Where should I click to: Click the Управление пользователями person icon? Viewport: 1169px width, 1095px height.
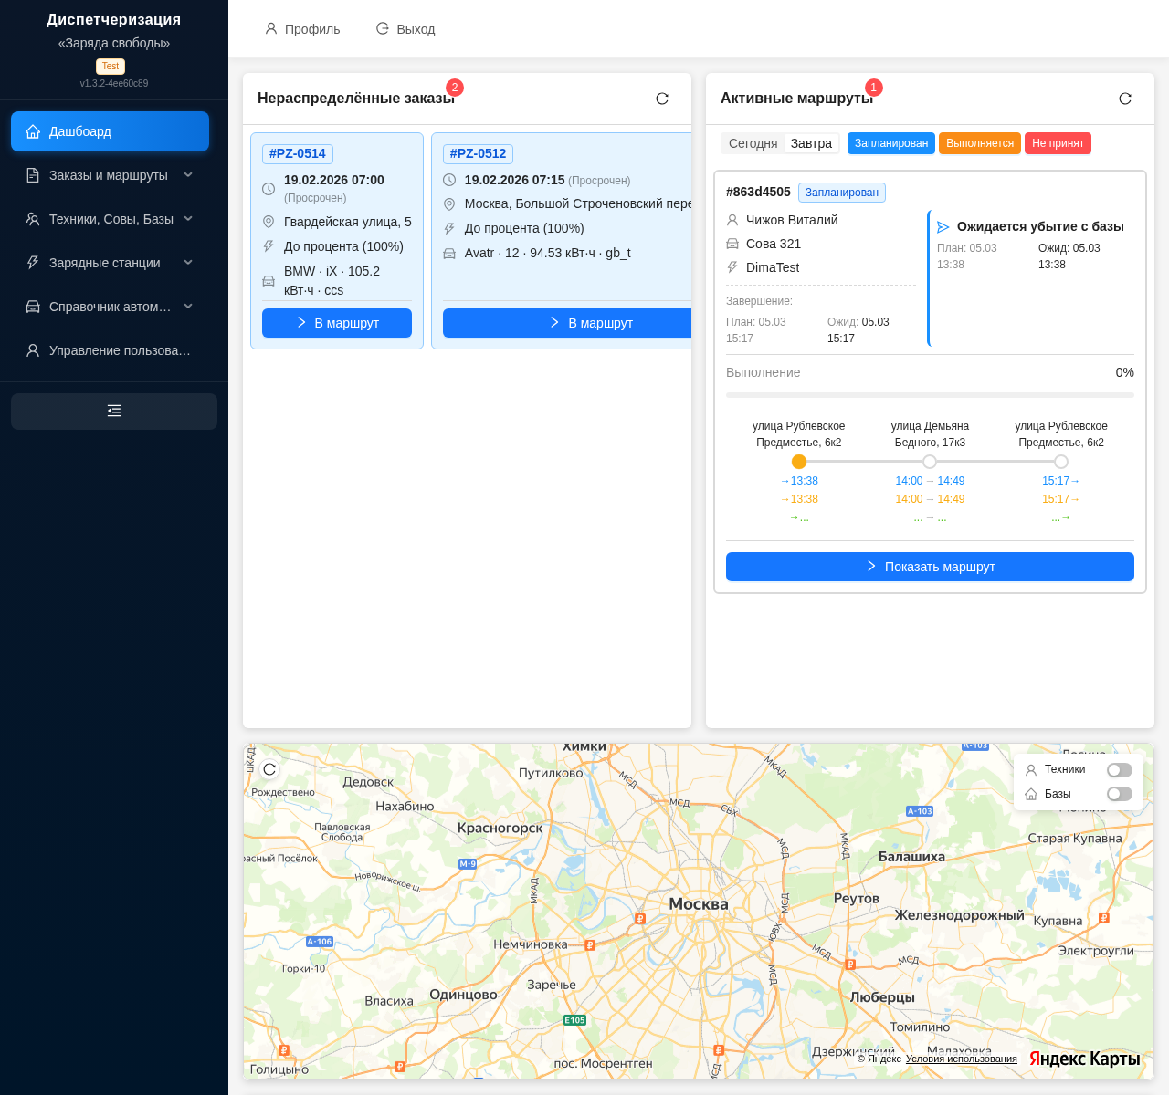33,350
